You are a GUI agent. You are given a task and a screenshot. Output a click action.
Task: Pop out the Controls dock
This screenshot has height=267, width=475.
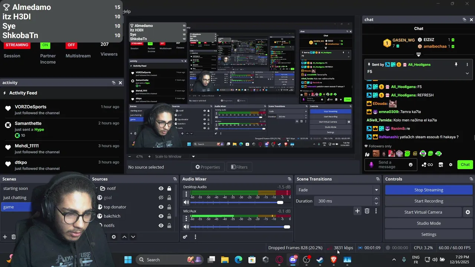[471, 179]
